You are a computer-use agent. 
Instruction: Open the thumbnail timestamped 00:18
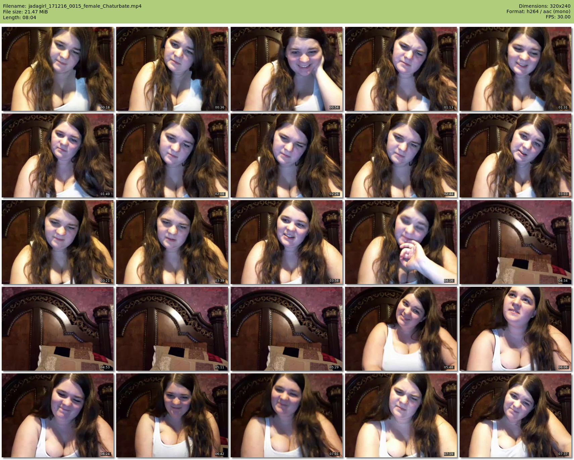click(x=58, y=69)
